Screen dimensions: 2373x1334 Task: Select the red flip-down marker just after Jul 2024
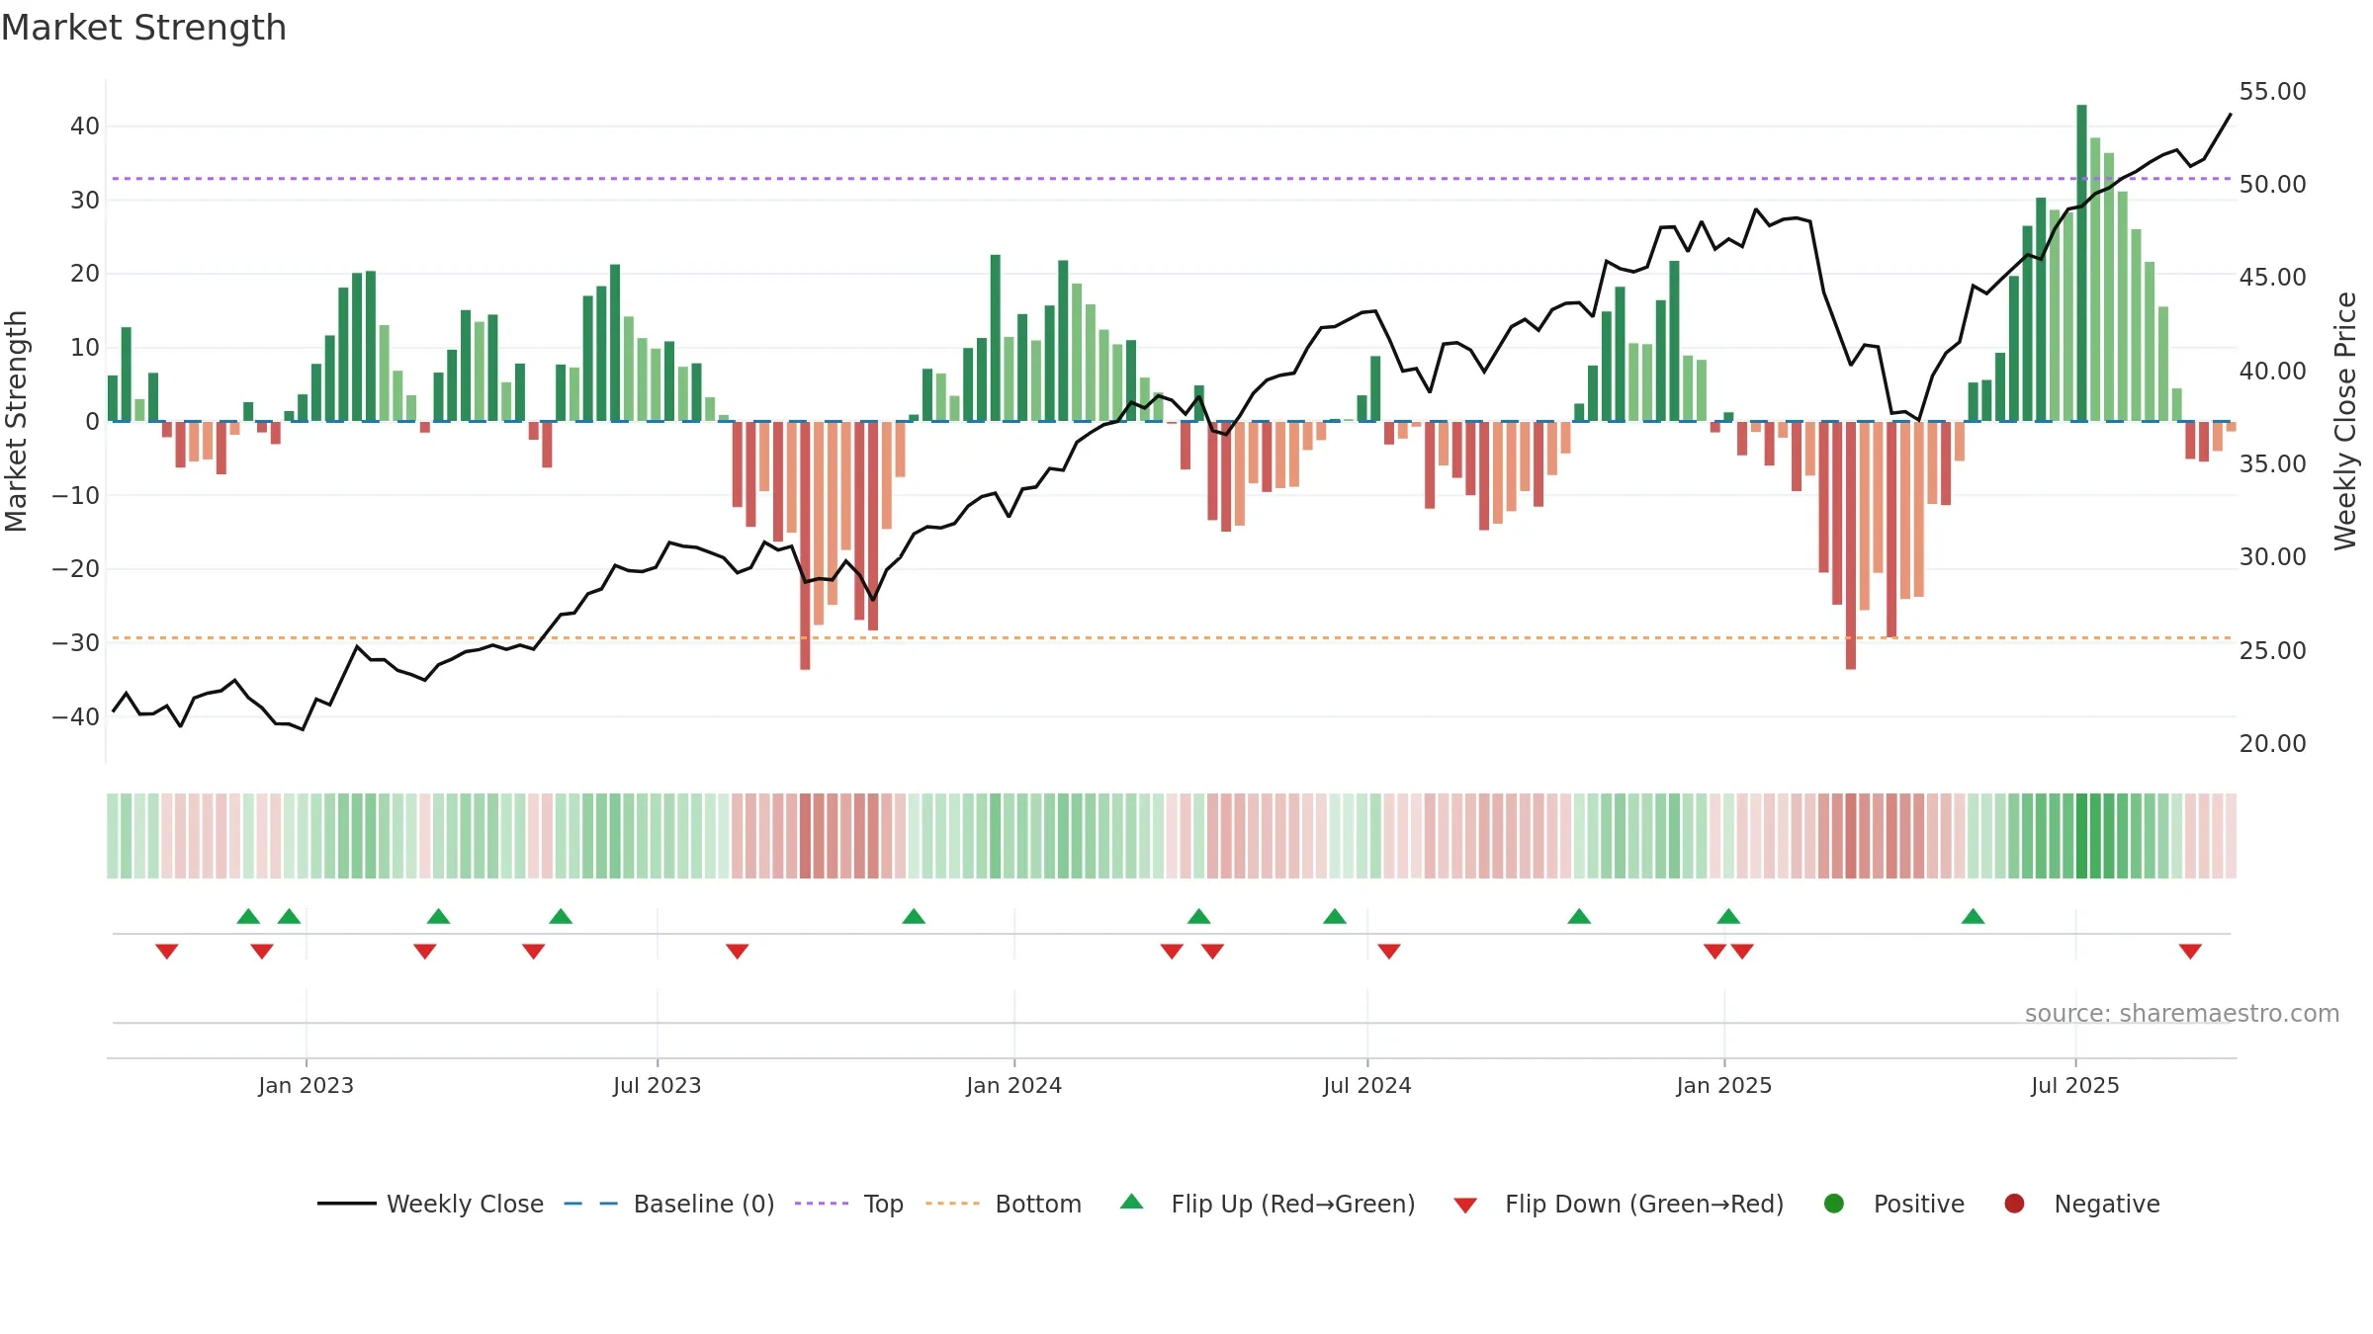tap(1389, 951)
